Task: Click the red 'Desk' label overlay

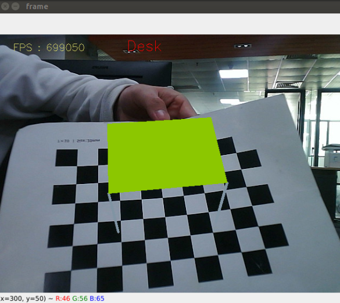Action: (144, 46)
